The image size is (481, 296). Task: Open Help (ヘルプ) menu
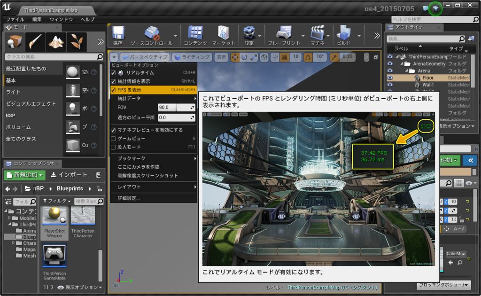pos(87,19)
